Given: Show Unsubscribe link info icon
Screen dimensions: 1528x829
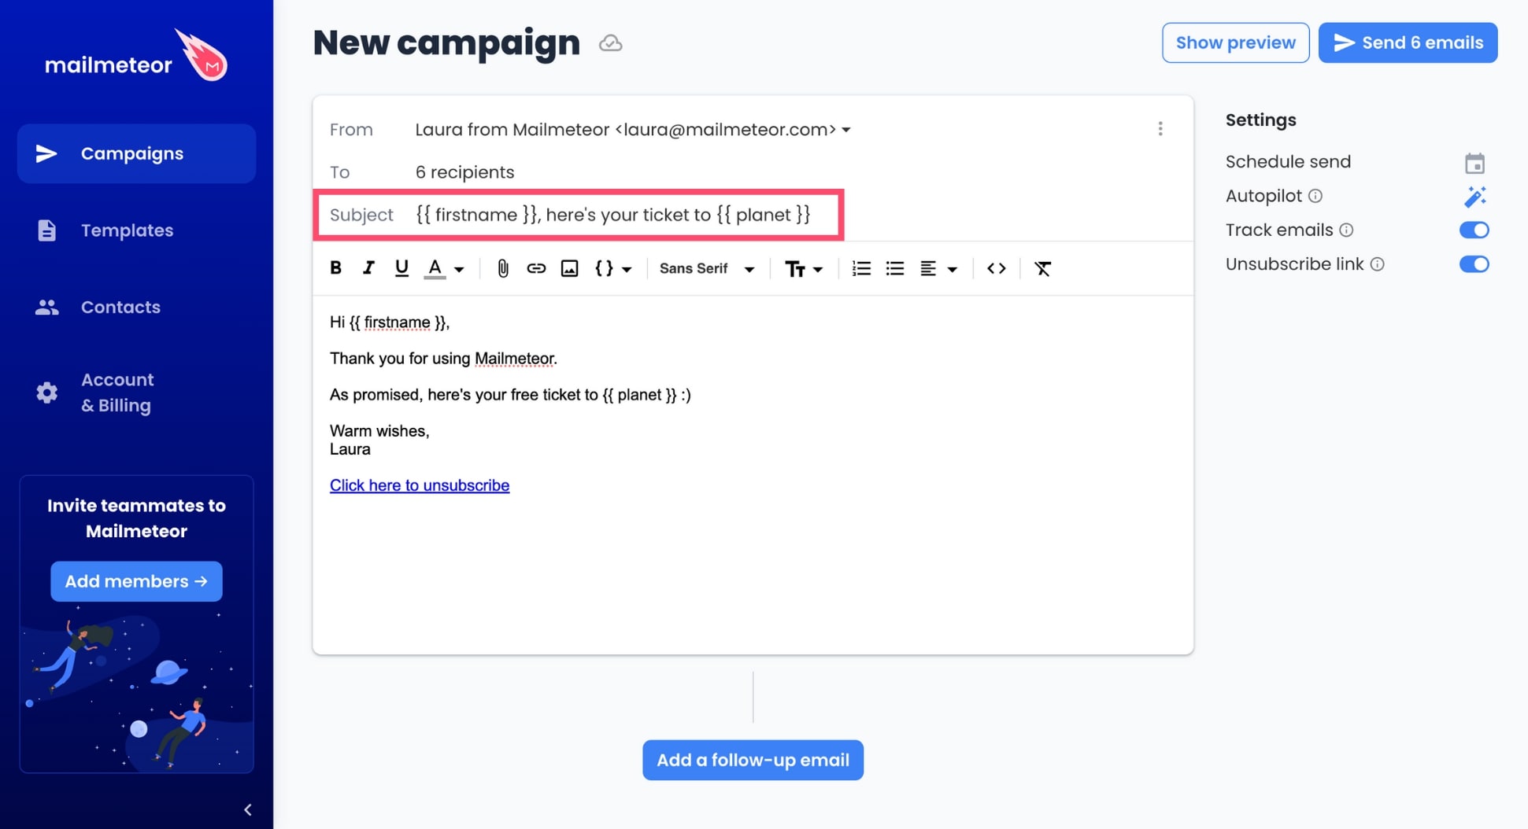Looking at the screenshot, I should pyautogui.click(x=1377, y=264).
